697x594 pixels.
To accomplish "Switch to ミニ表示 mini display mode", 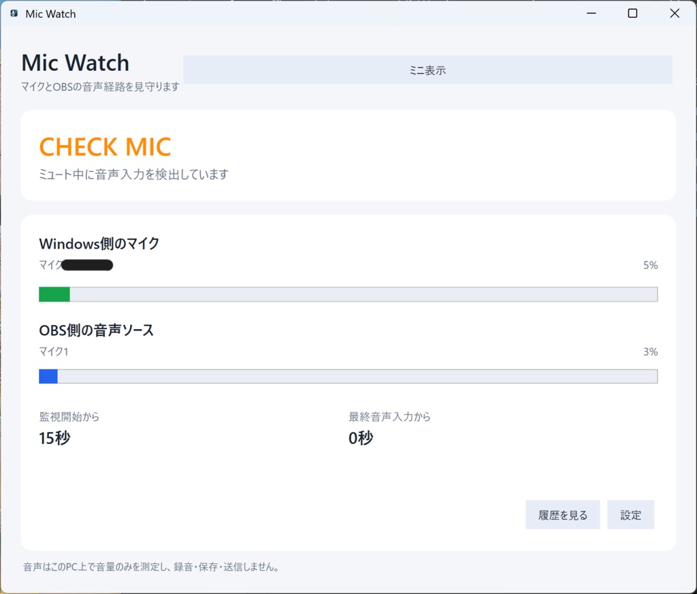I will [427, 70].
